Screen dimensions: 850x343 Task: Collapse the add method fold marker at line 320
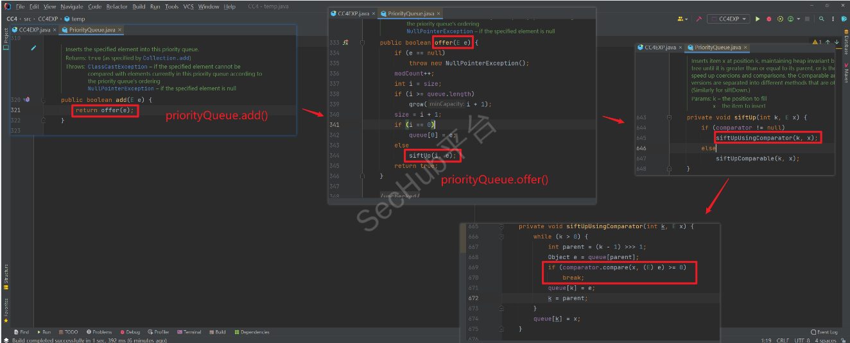(43, 100)
